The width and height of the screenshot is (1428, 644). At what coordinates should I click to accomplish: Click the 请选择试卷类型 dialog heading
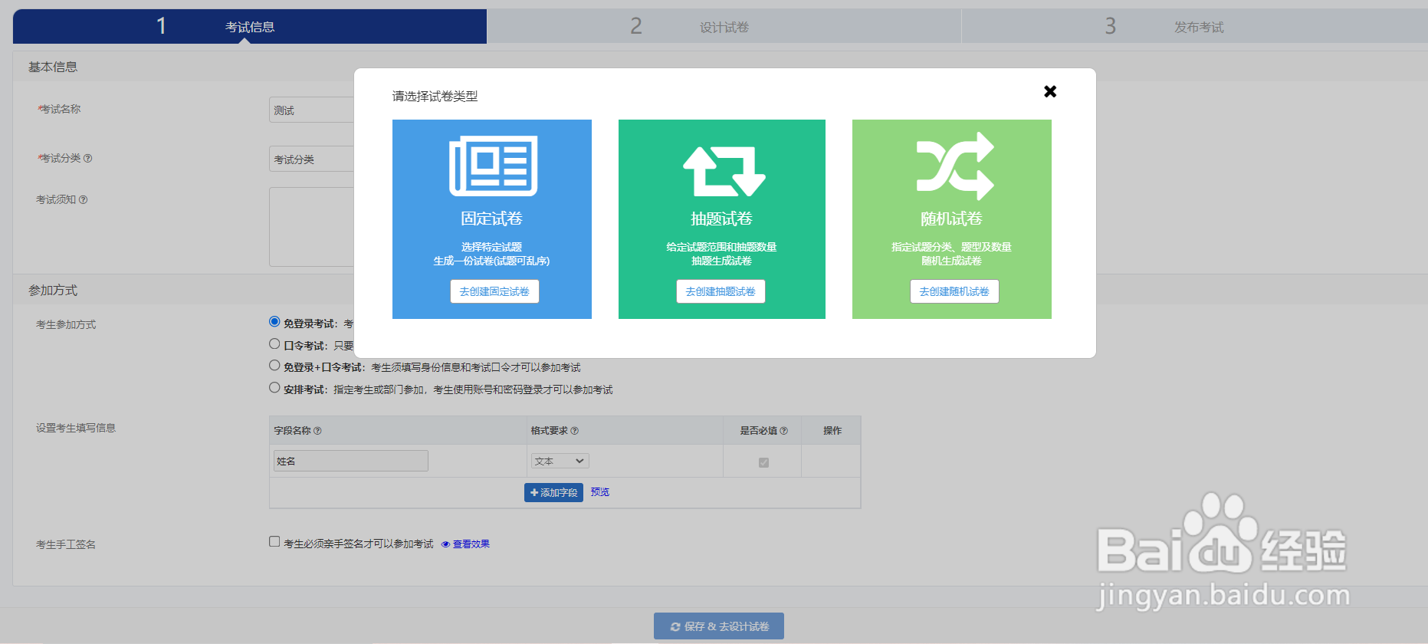tap(435, 97)
